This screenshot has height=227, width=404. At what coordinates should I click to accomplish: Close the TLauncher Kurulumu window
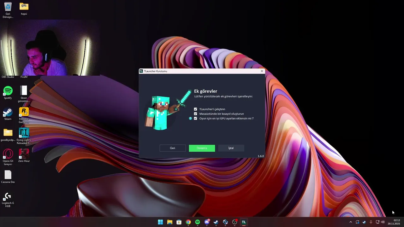262,71
